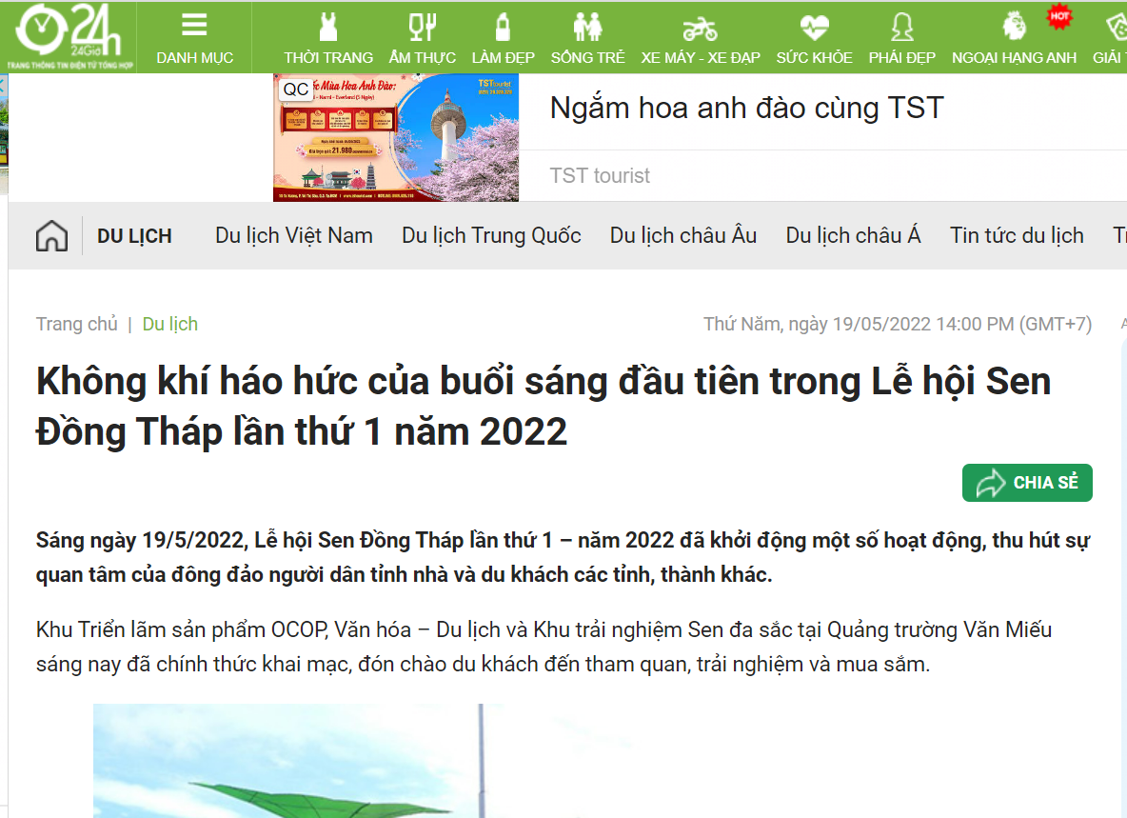Open the Danh Mục hamburger menu
The height and width of the screenshot is (818, 1127).
194,27
